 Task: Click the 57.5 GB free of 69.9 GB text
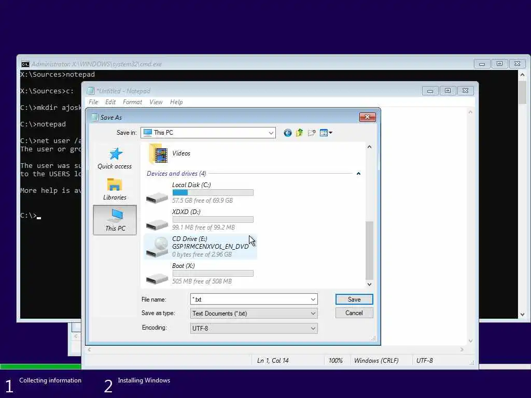pos(202,201)
